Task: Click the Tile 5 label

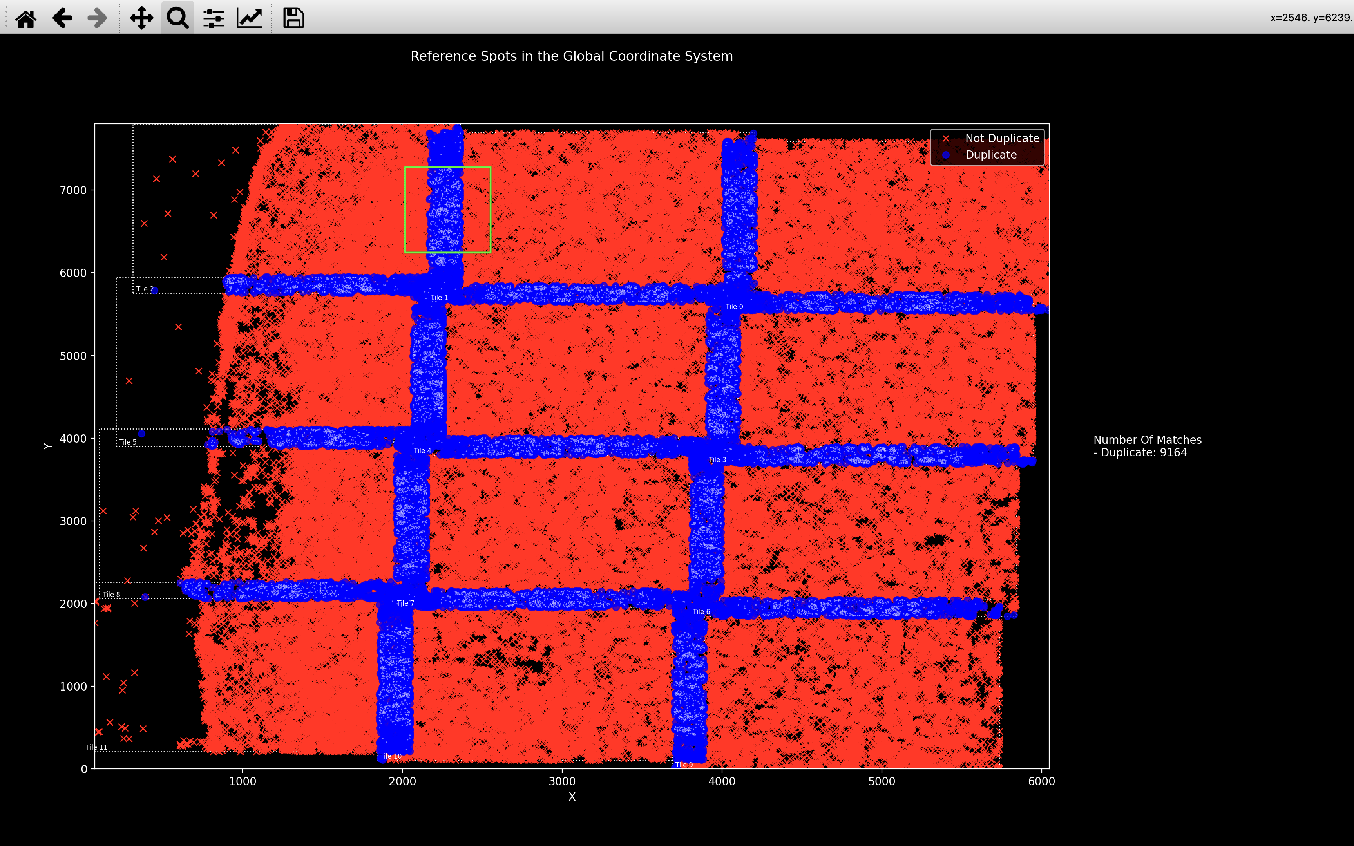Action: click(x=128, y=443)
